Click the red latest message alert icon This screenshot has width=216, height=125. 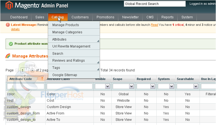(8, 25)
